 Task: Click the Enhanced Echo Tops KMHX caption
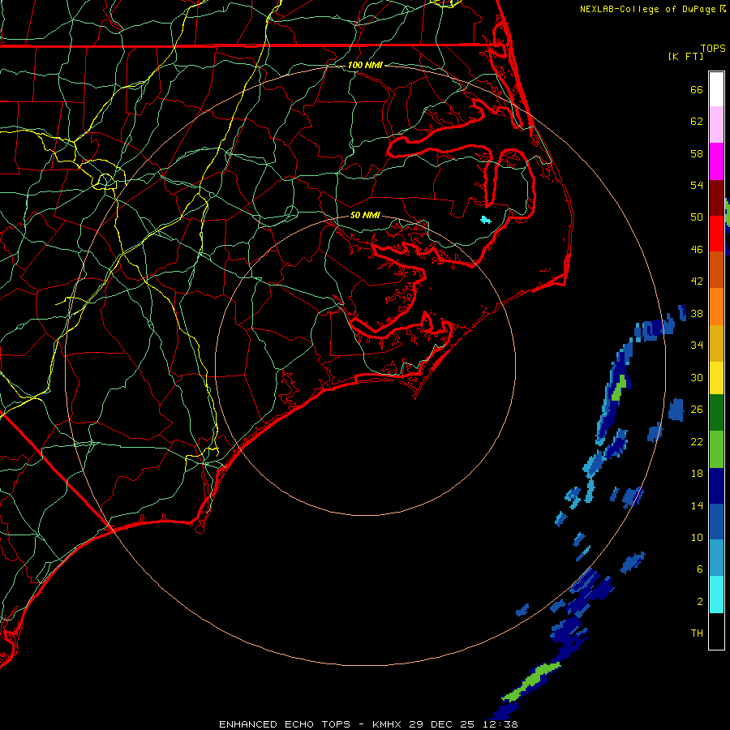coord(368,724)
